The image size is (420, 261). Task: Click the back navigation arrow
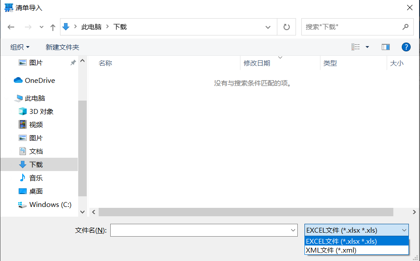click(11, 27)
